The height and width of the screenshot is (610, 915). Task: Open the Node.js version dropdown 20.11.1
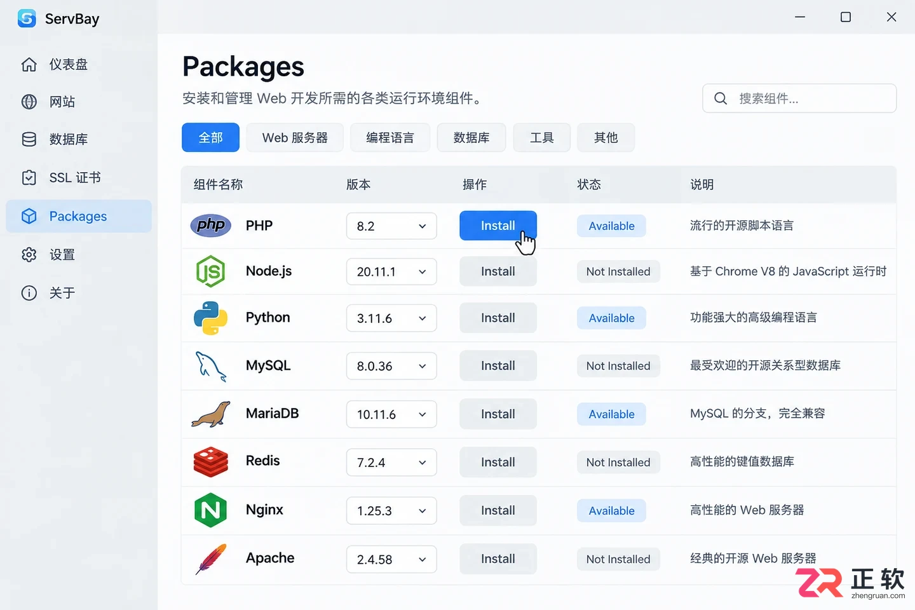click(x=391, y=272)
